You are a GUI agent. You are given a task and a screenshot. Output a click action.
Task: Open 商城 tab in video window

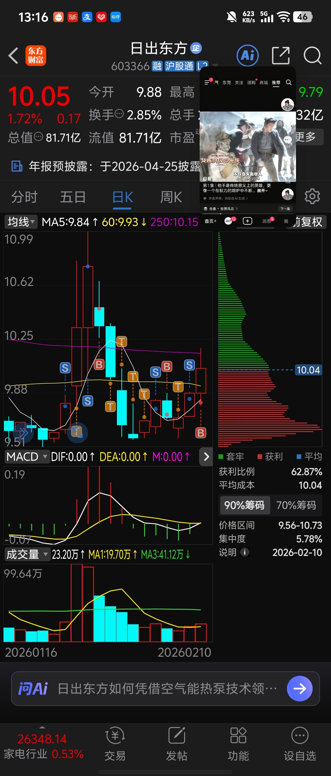click(264, 82)
